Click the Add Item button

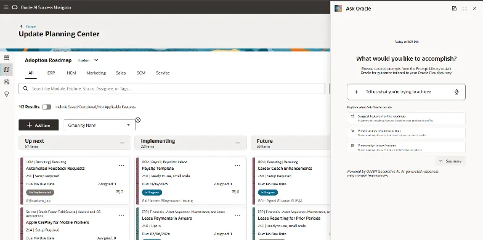pyautogui.click(x=38, y=125)
